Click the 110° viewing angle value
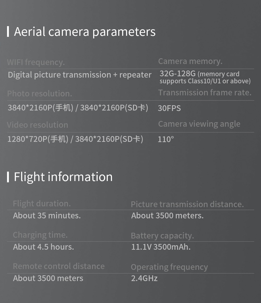 [166, 139]
